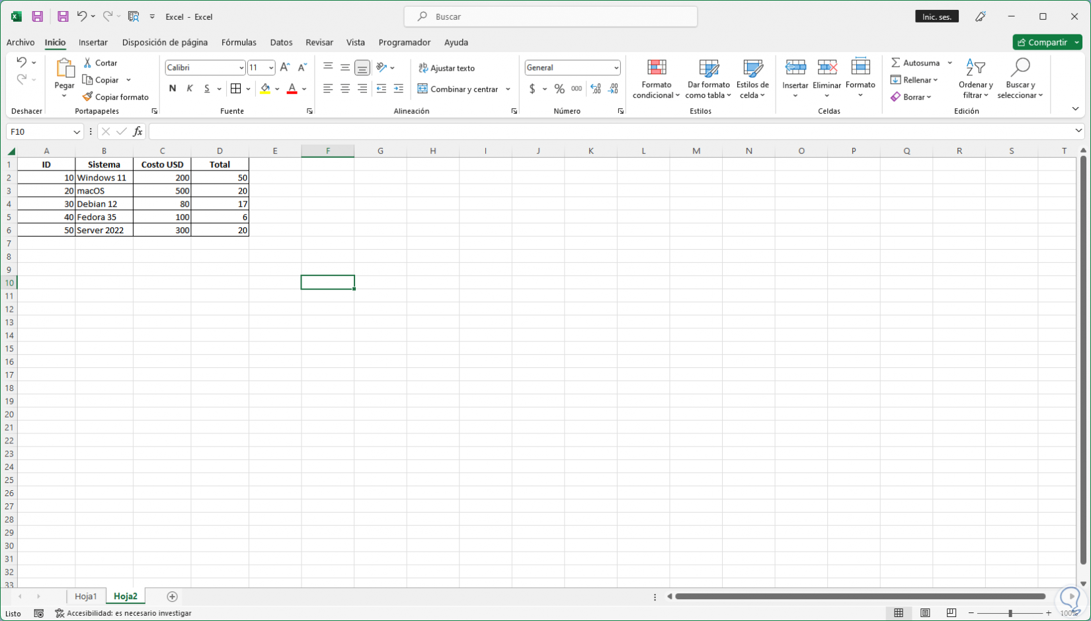Image resolution: width=1091 pixels, height=621 pixels.
Task: Open Dar formato como tabla gallery
Action: tap(708, 79)
